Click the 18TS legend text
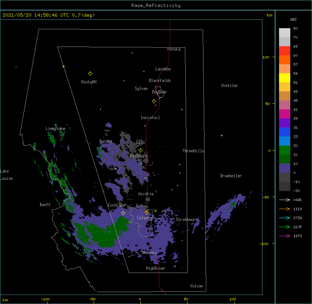 pyautogui.click(x=298, y=236)
